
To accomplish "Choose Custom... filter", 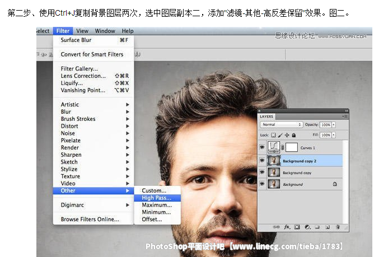I will (157, 191).
